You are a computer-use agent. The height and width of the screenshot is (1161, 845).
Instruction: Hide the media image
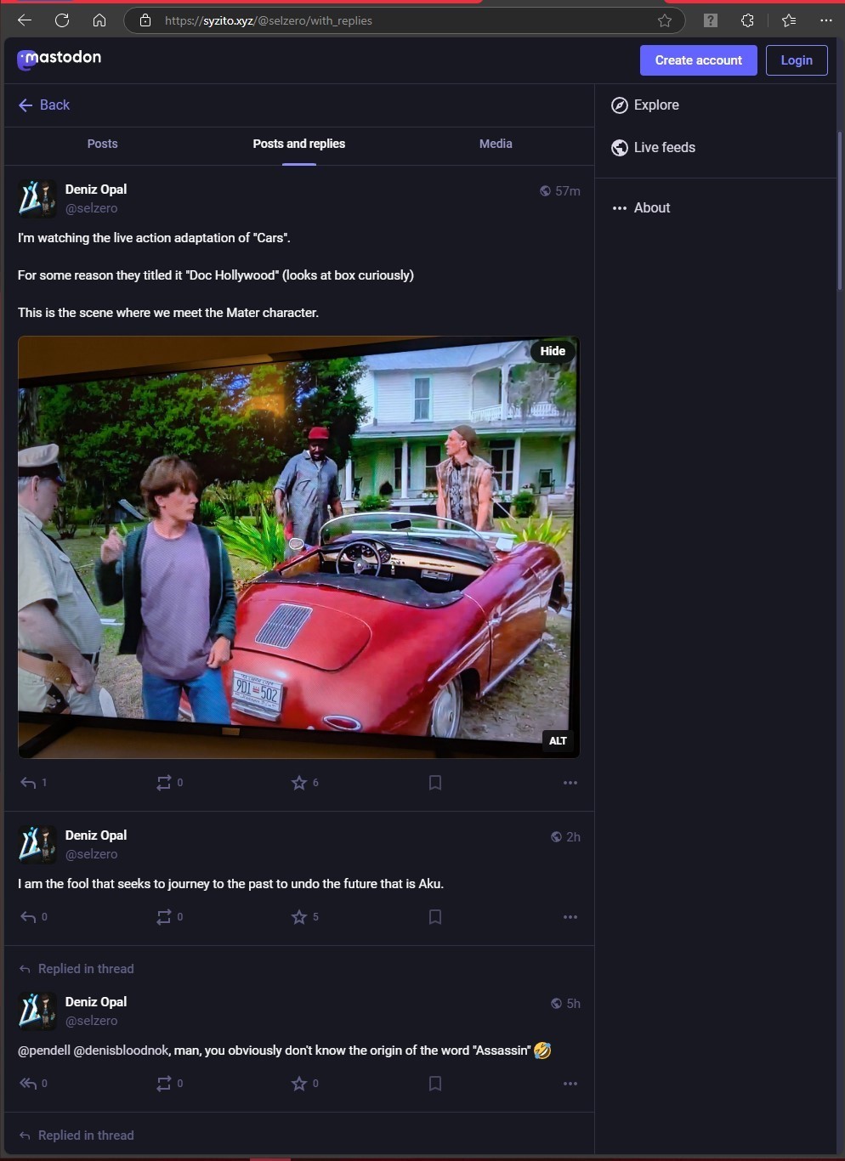pos(553,351)
